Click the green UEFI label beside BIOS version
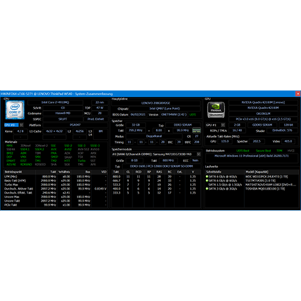 tap(193, 115)
